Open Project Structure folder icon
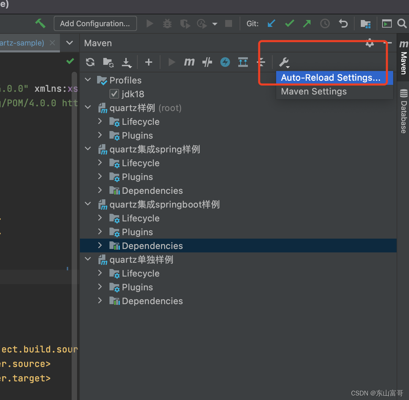This screenshot has height=400, width=409. pyautogui.click(x=366, y=24)
